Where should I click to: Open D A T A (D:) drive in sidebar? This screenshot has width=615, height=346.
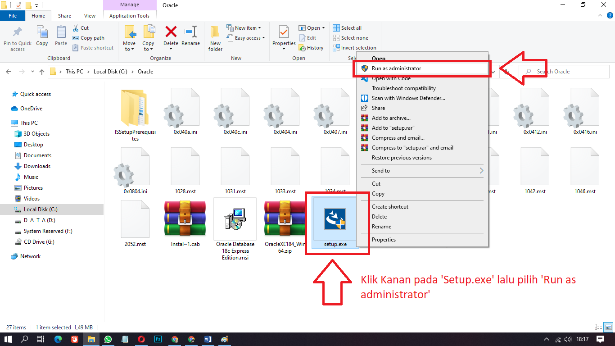[x=40, y=220]
